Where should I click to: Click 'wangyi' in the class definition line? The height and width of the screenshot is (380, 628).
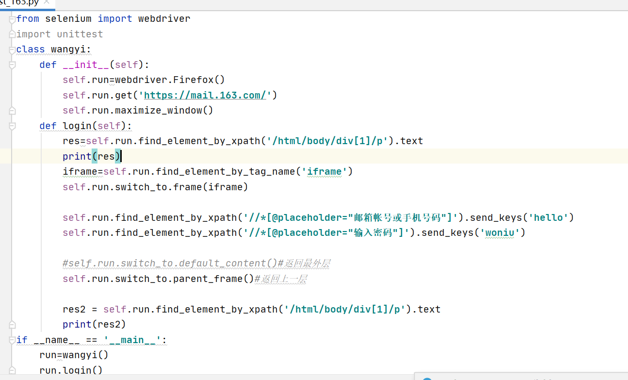coord(68,50)
